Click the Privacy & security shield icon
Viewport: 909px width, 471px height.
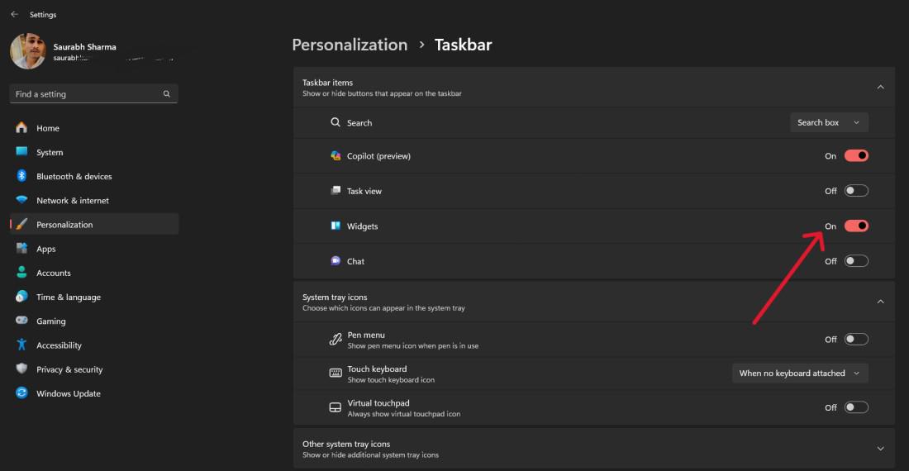click(21, 369)
